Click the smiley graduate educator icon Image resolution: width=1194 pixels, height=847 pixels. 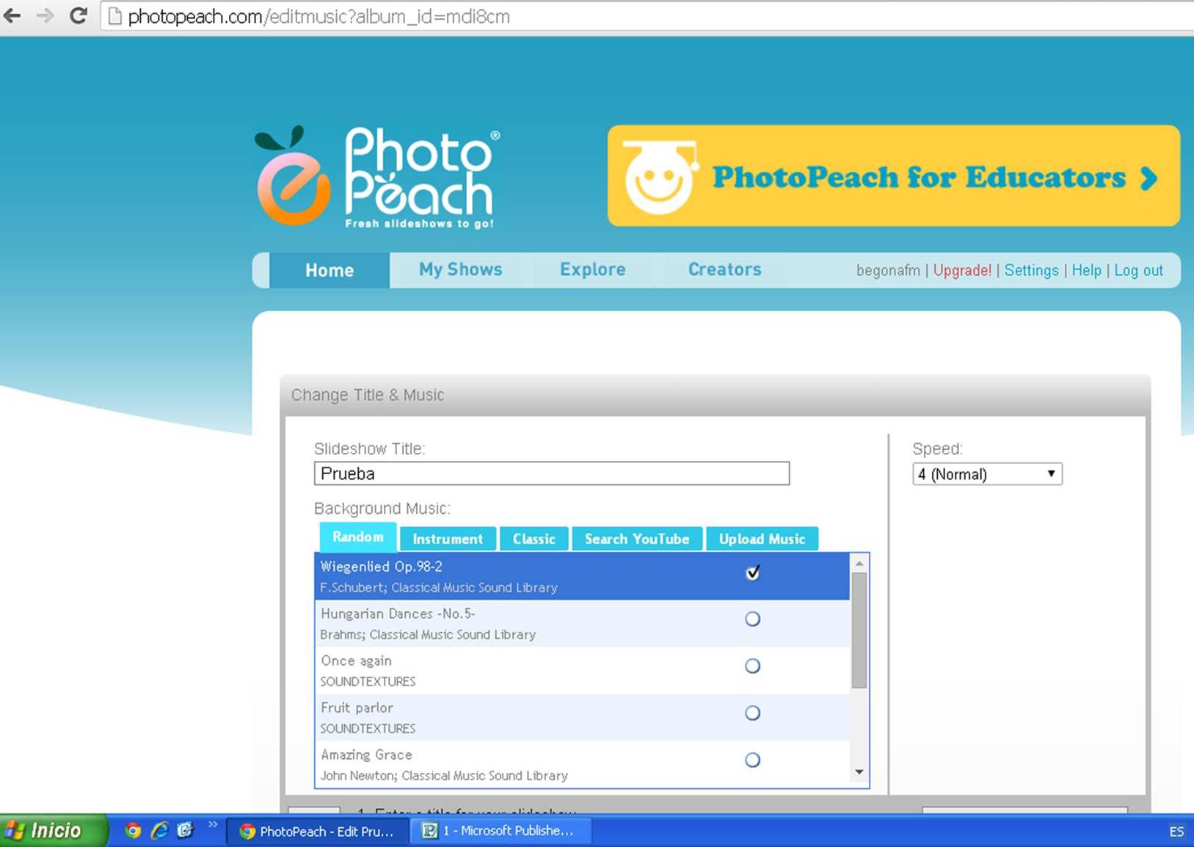(658, 177)
